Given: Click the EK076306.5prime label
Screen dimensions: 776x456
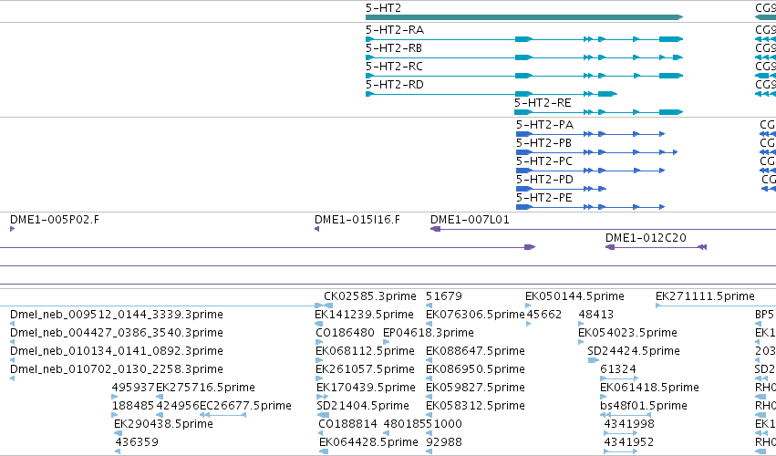Looking at the screenshot, I should point(475,315).
